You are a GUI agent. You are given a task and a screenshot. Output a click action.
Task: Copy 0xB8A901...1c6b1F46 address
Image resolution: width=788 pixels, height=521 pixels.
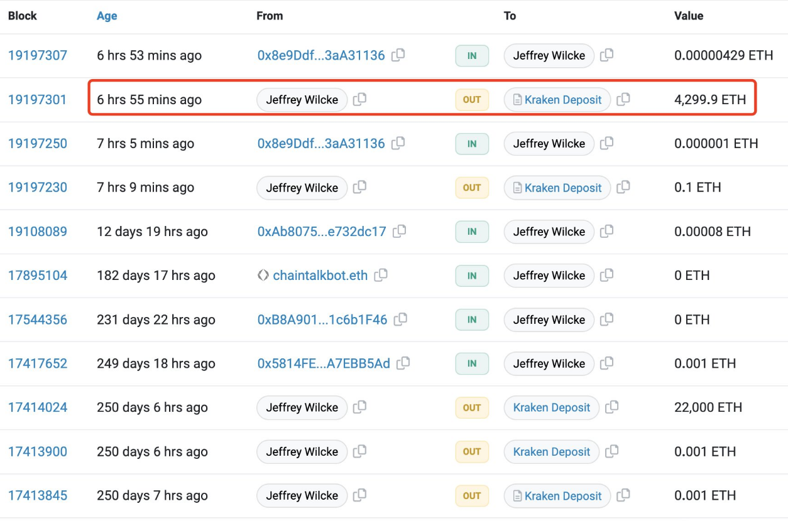[400, 319]
